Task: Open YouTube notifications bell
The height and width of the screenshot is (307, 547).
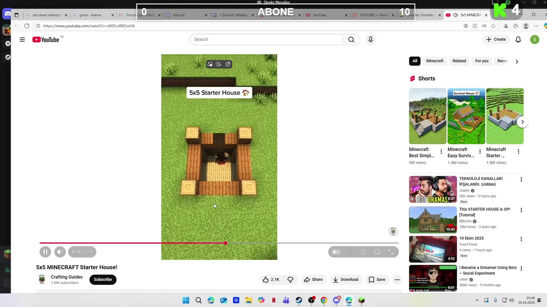Action: pyautogui.click(x=518, y=40)
